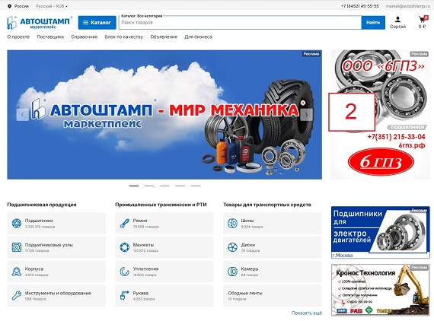Open the Кронос Технология ad banner

click(380, 290)
